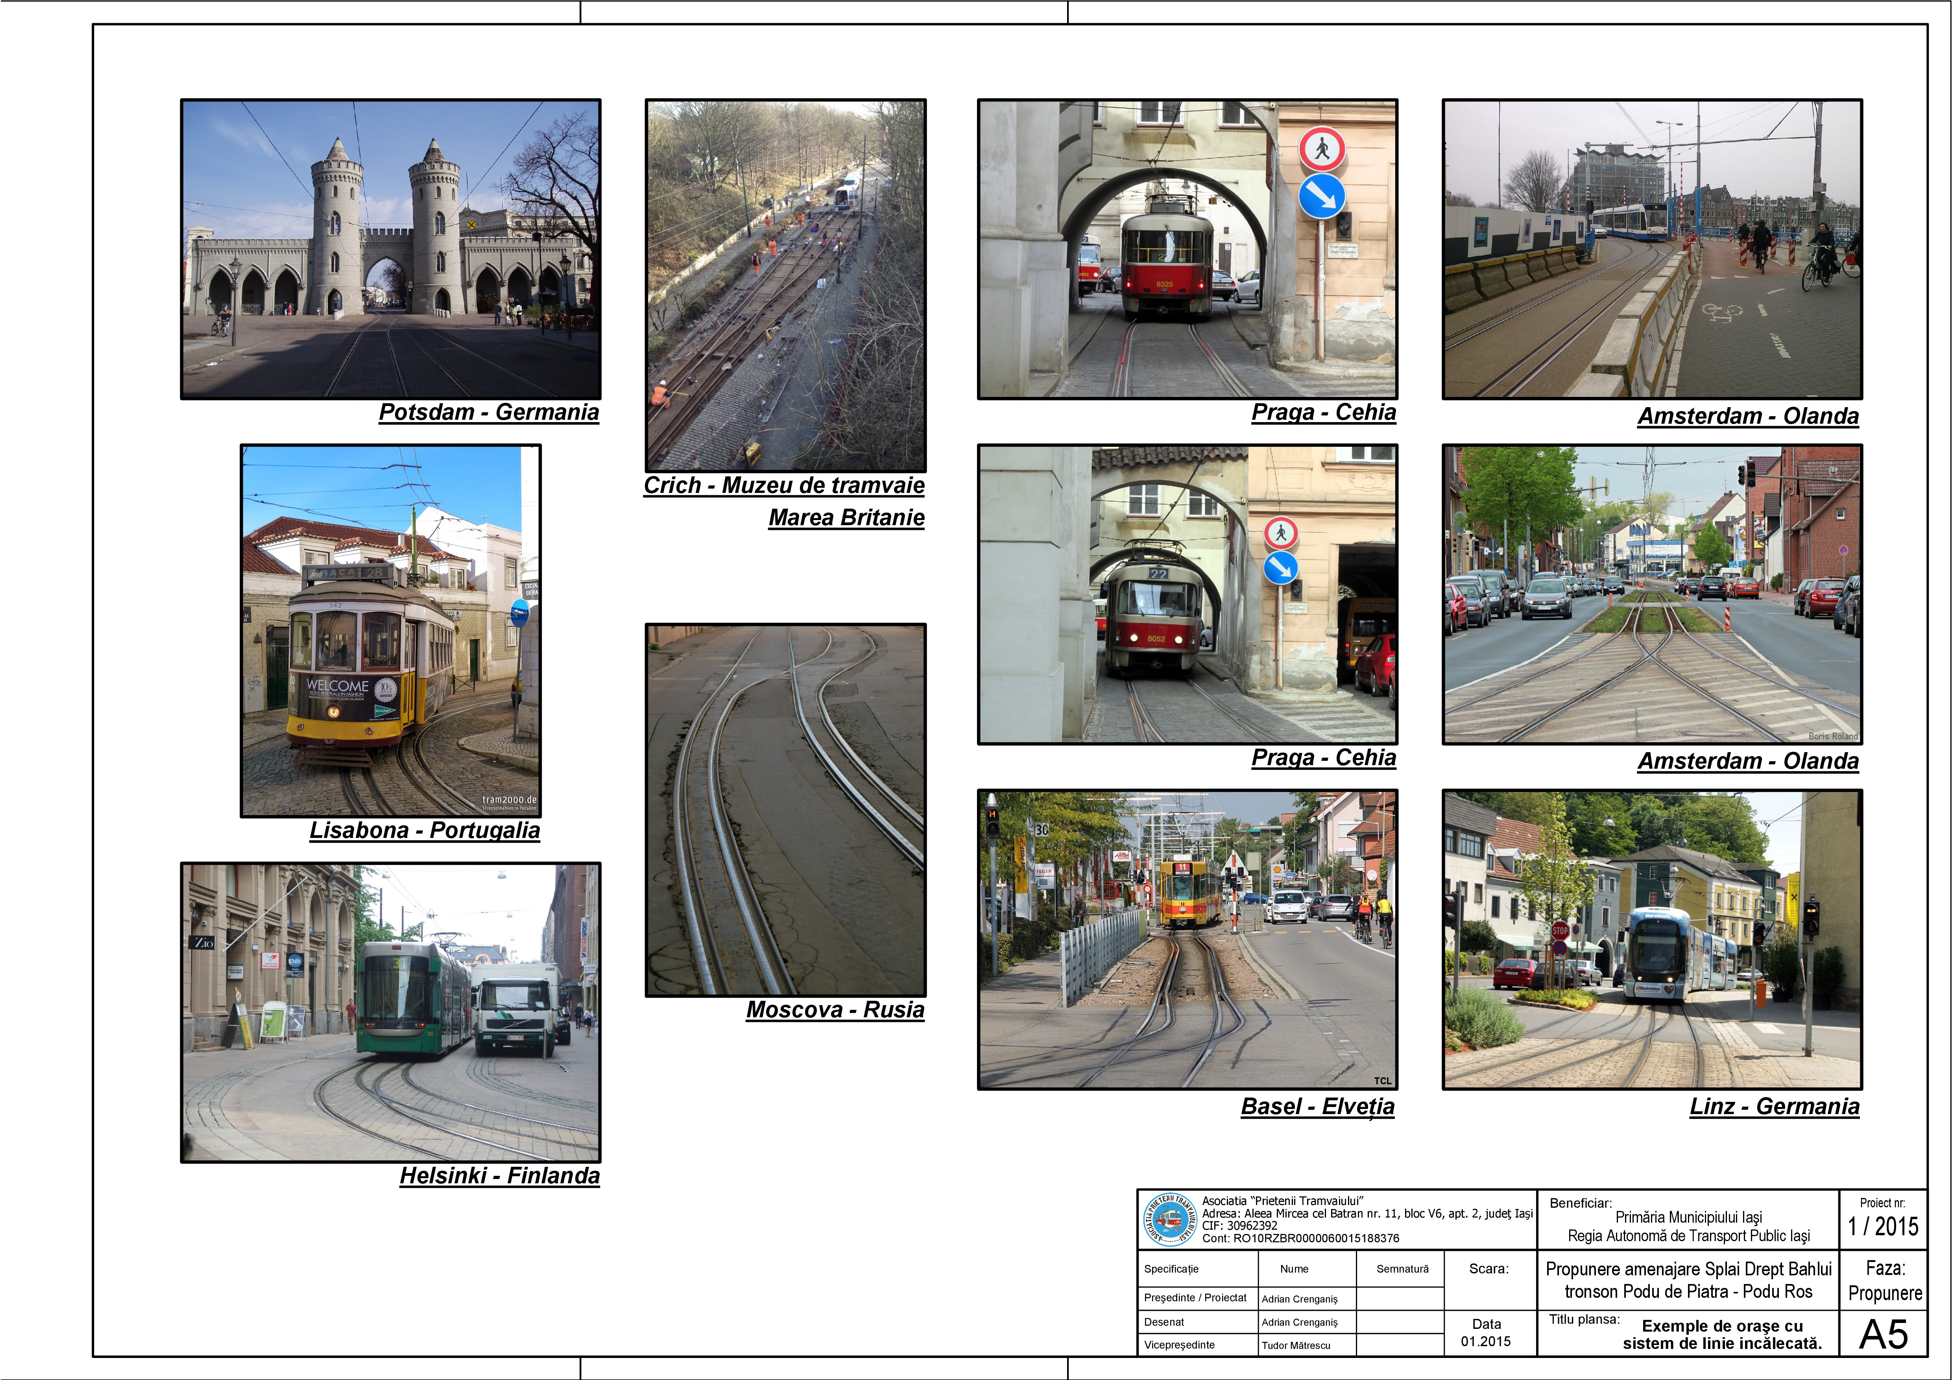Click 'Adrian Crenganiș' in the Președinte / Proiectat row
The height and width of the screenshot is (1380, 1952).
[1300, 1299]
